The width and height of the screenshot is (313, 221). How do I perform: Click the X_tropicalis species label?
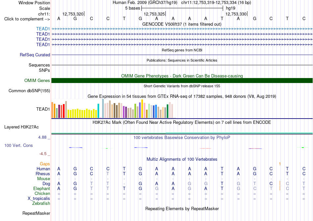tap(39, 199)
